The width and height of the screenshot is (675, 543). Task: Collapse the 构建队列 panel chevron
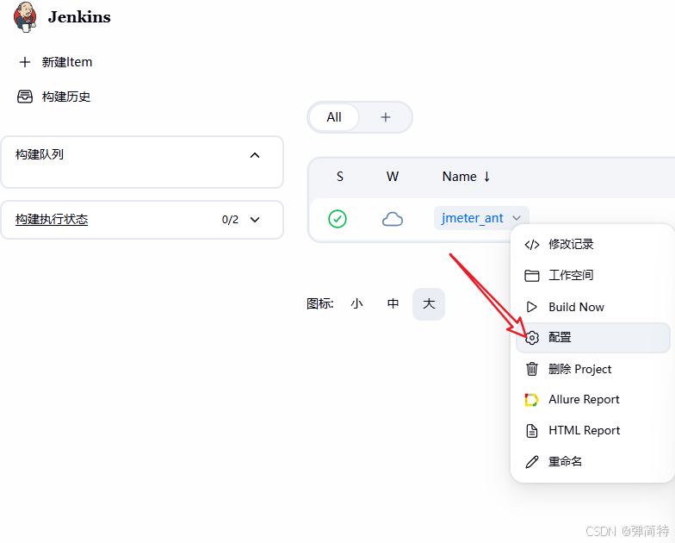tap(255, 155)
